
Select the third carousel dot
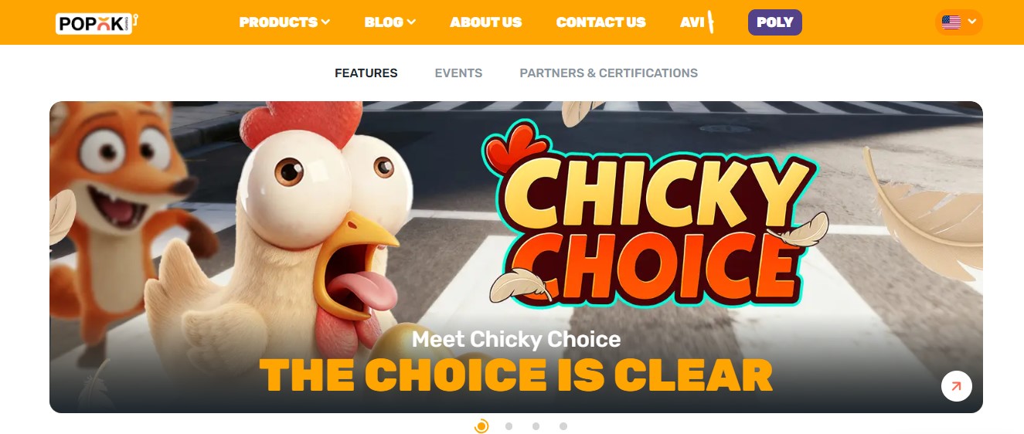[536, 426]
